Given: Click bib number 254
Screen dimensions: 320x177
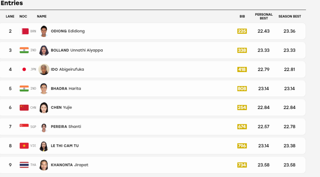Looking at the screenshot, I should pos(242,108).
